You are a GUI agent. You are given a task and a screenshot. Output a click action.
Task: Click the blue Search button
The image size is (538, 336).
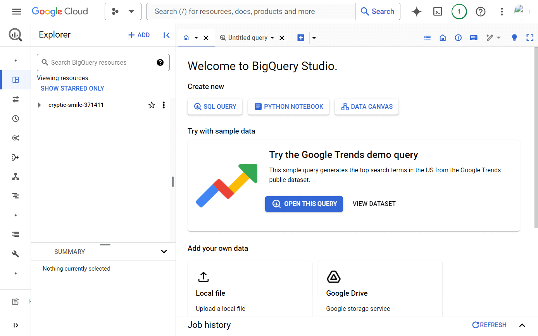click(378, 12)
